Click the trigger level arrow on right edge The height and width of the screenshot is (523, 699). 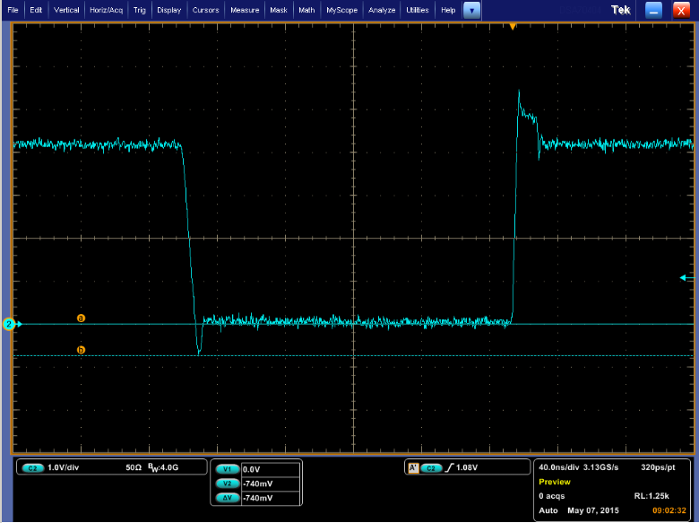(x=687, y=277)
